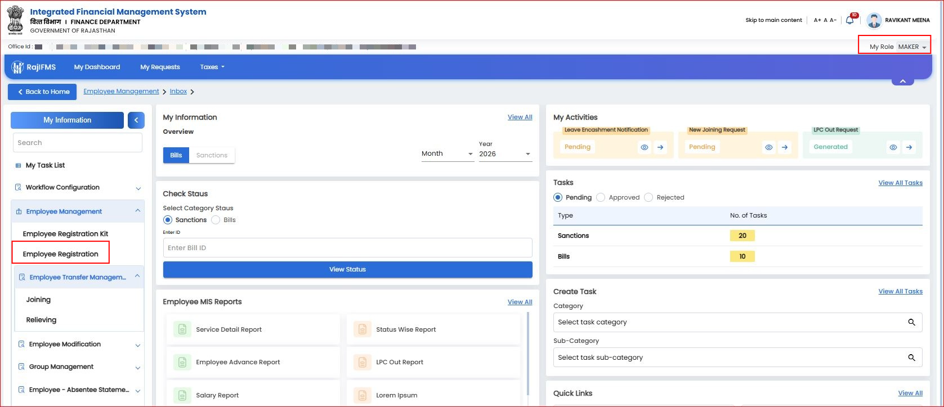
Task: Open the Employee Advance Report icon
Action: click(182, 362)
